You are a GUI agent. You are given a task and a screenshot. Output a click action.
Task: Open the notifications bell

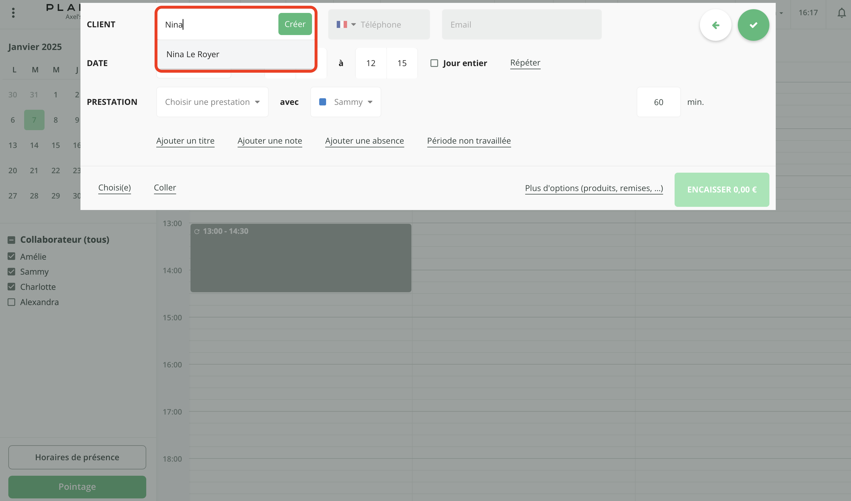(x=842, y=13)
